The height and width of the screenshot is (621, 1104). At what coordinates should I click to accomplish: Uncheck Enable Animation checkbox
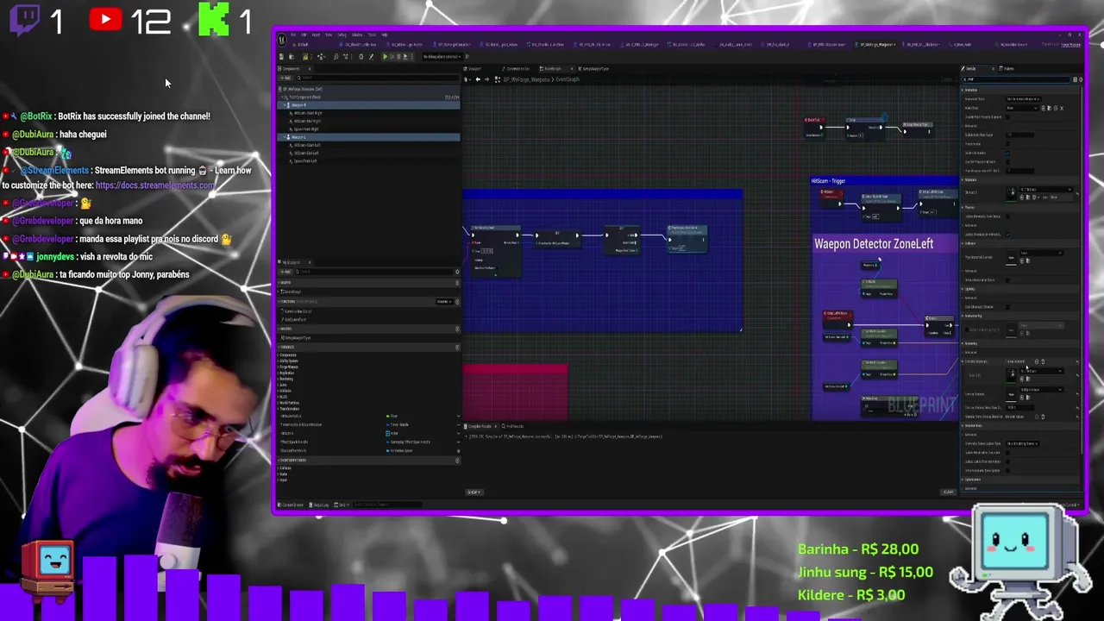[1007, 153]
